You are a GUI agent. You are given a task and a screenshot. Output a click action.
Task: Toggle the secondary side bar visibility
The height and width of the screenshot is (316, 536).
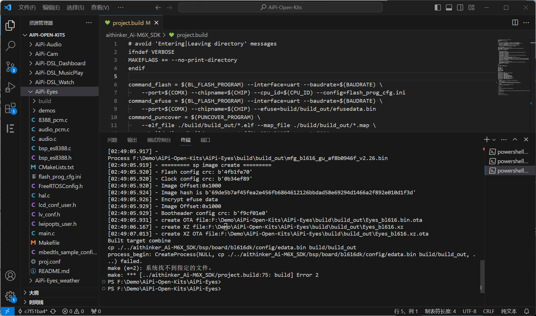(x=460, y=8)
